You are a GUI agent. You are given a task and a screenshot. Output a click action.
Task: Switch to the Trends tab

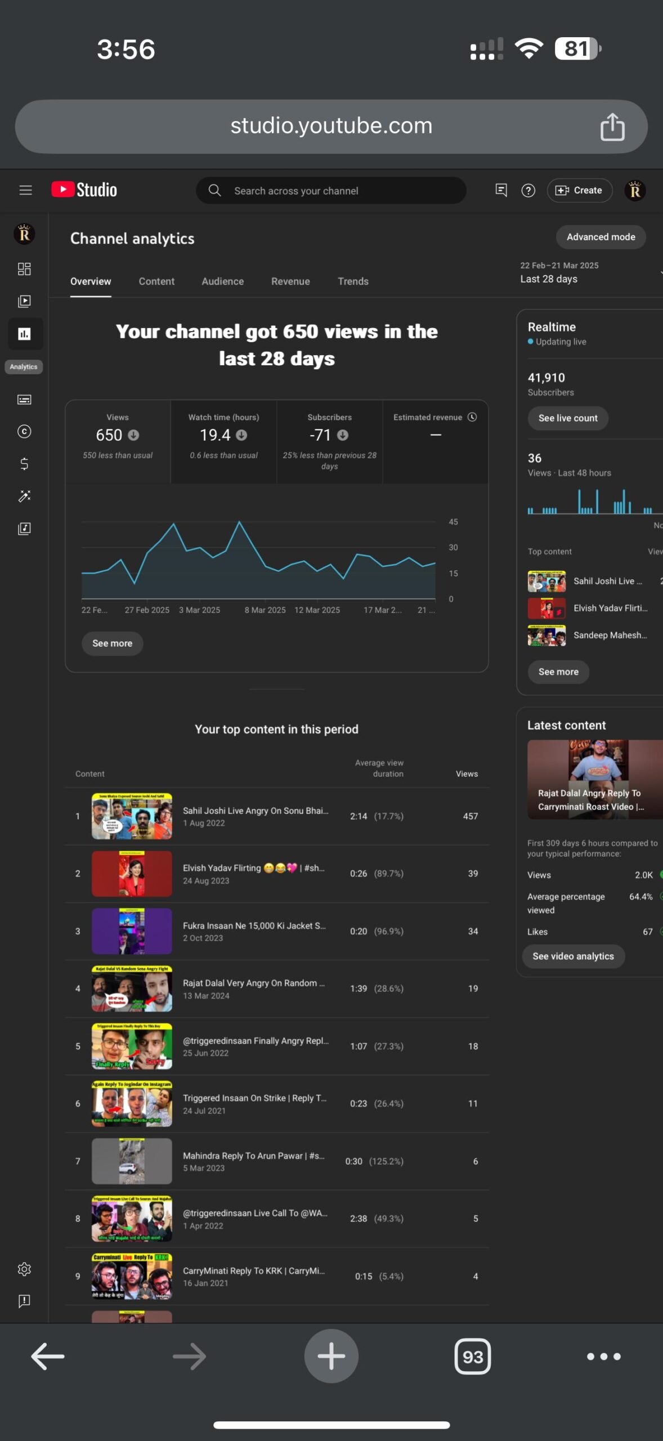(x=353, y=281)
